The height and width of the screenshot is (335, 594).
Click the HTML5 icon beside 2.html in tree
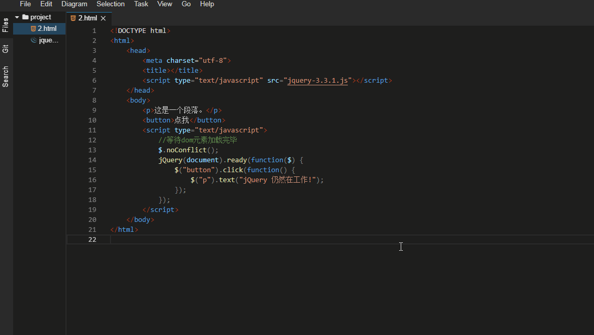tap(34, 29)
